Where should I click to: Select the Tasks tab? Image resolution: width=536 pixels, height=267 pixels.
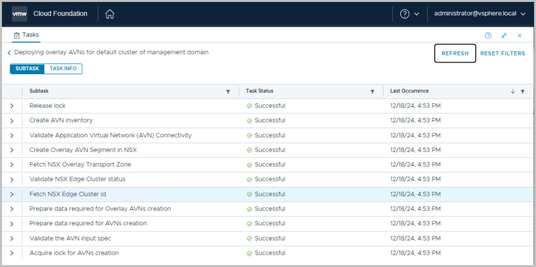(26, 35)
